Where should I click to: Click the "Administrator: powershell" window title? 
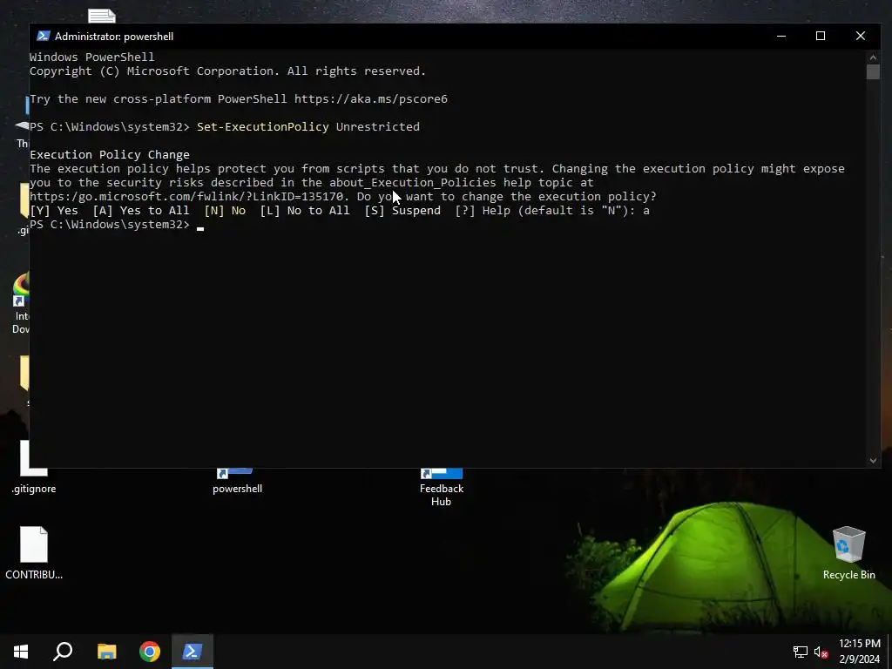tap(114, 37)
